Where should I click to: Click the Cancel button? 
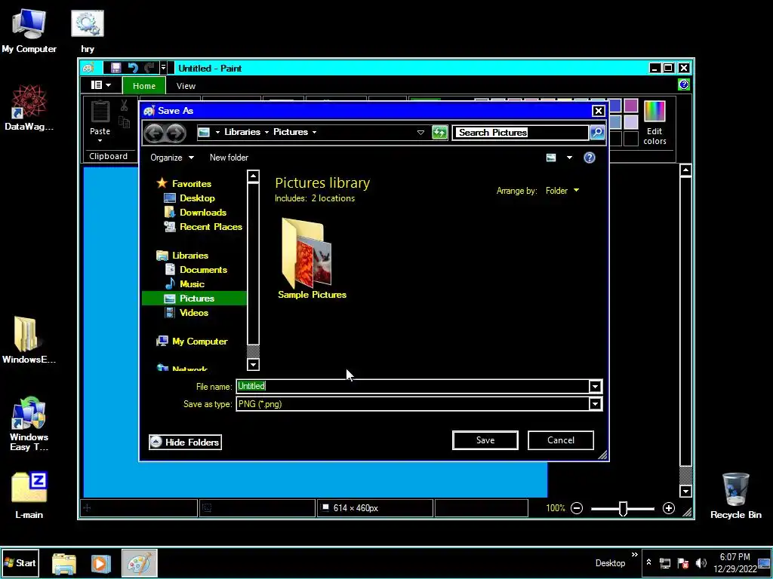(561, 440)
